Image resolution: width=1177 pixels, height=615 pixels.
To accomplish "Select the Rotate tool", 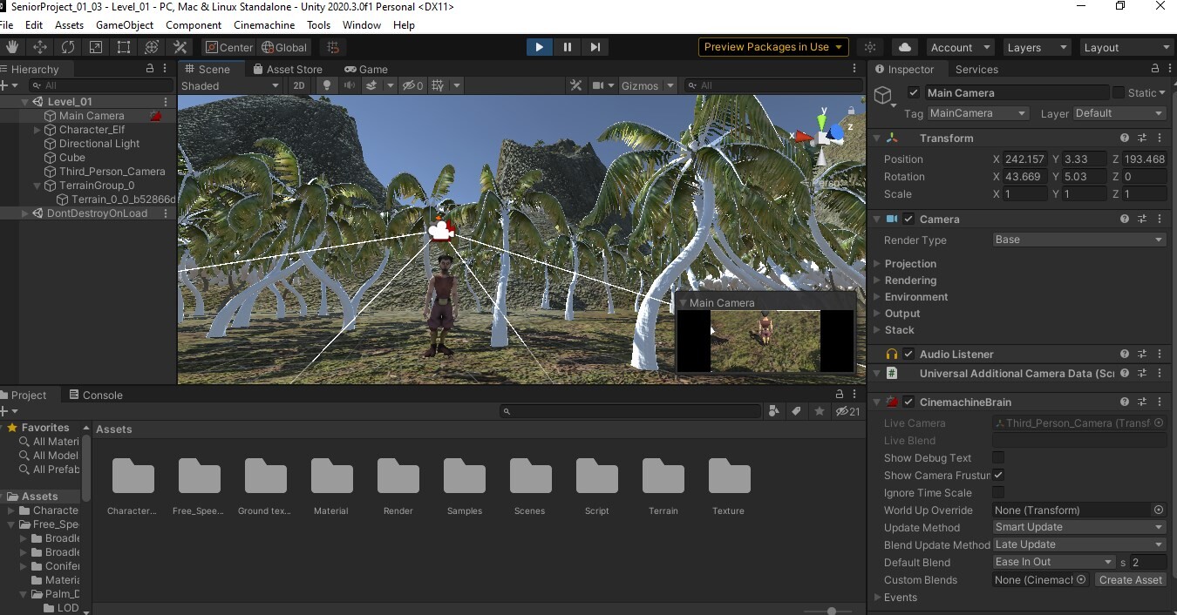I will pos(68,47).
